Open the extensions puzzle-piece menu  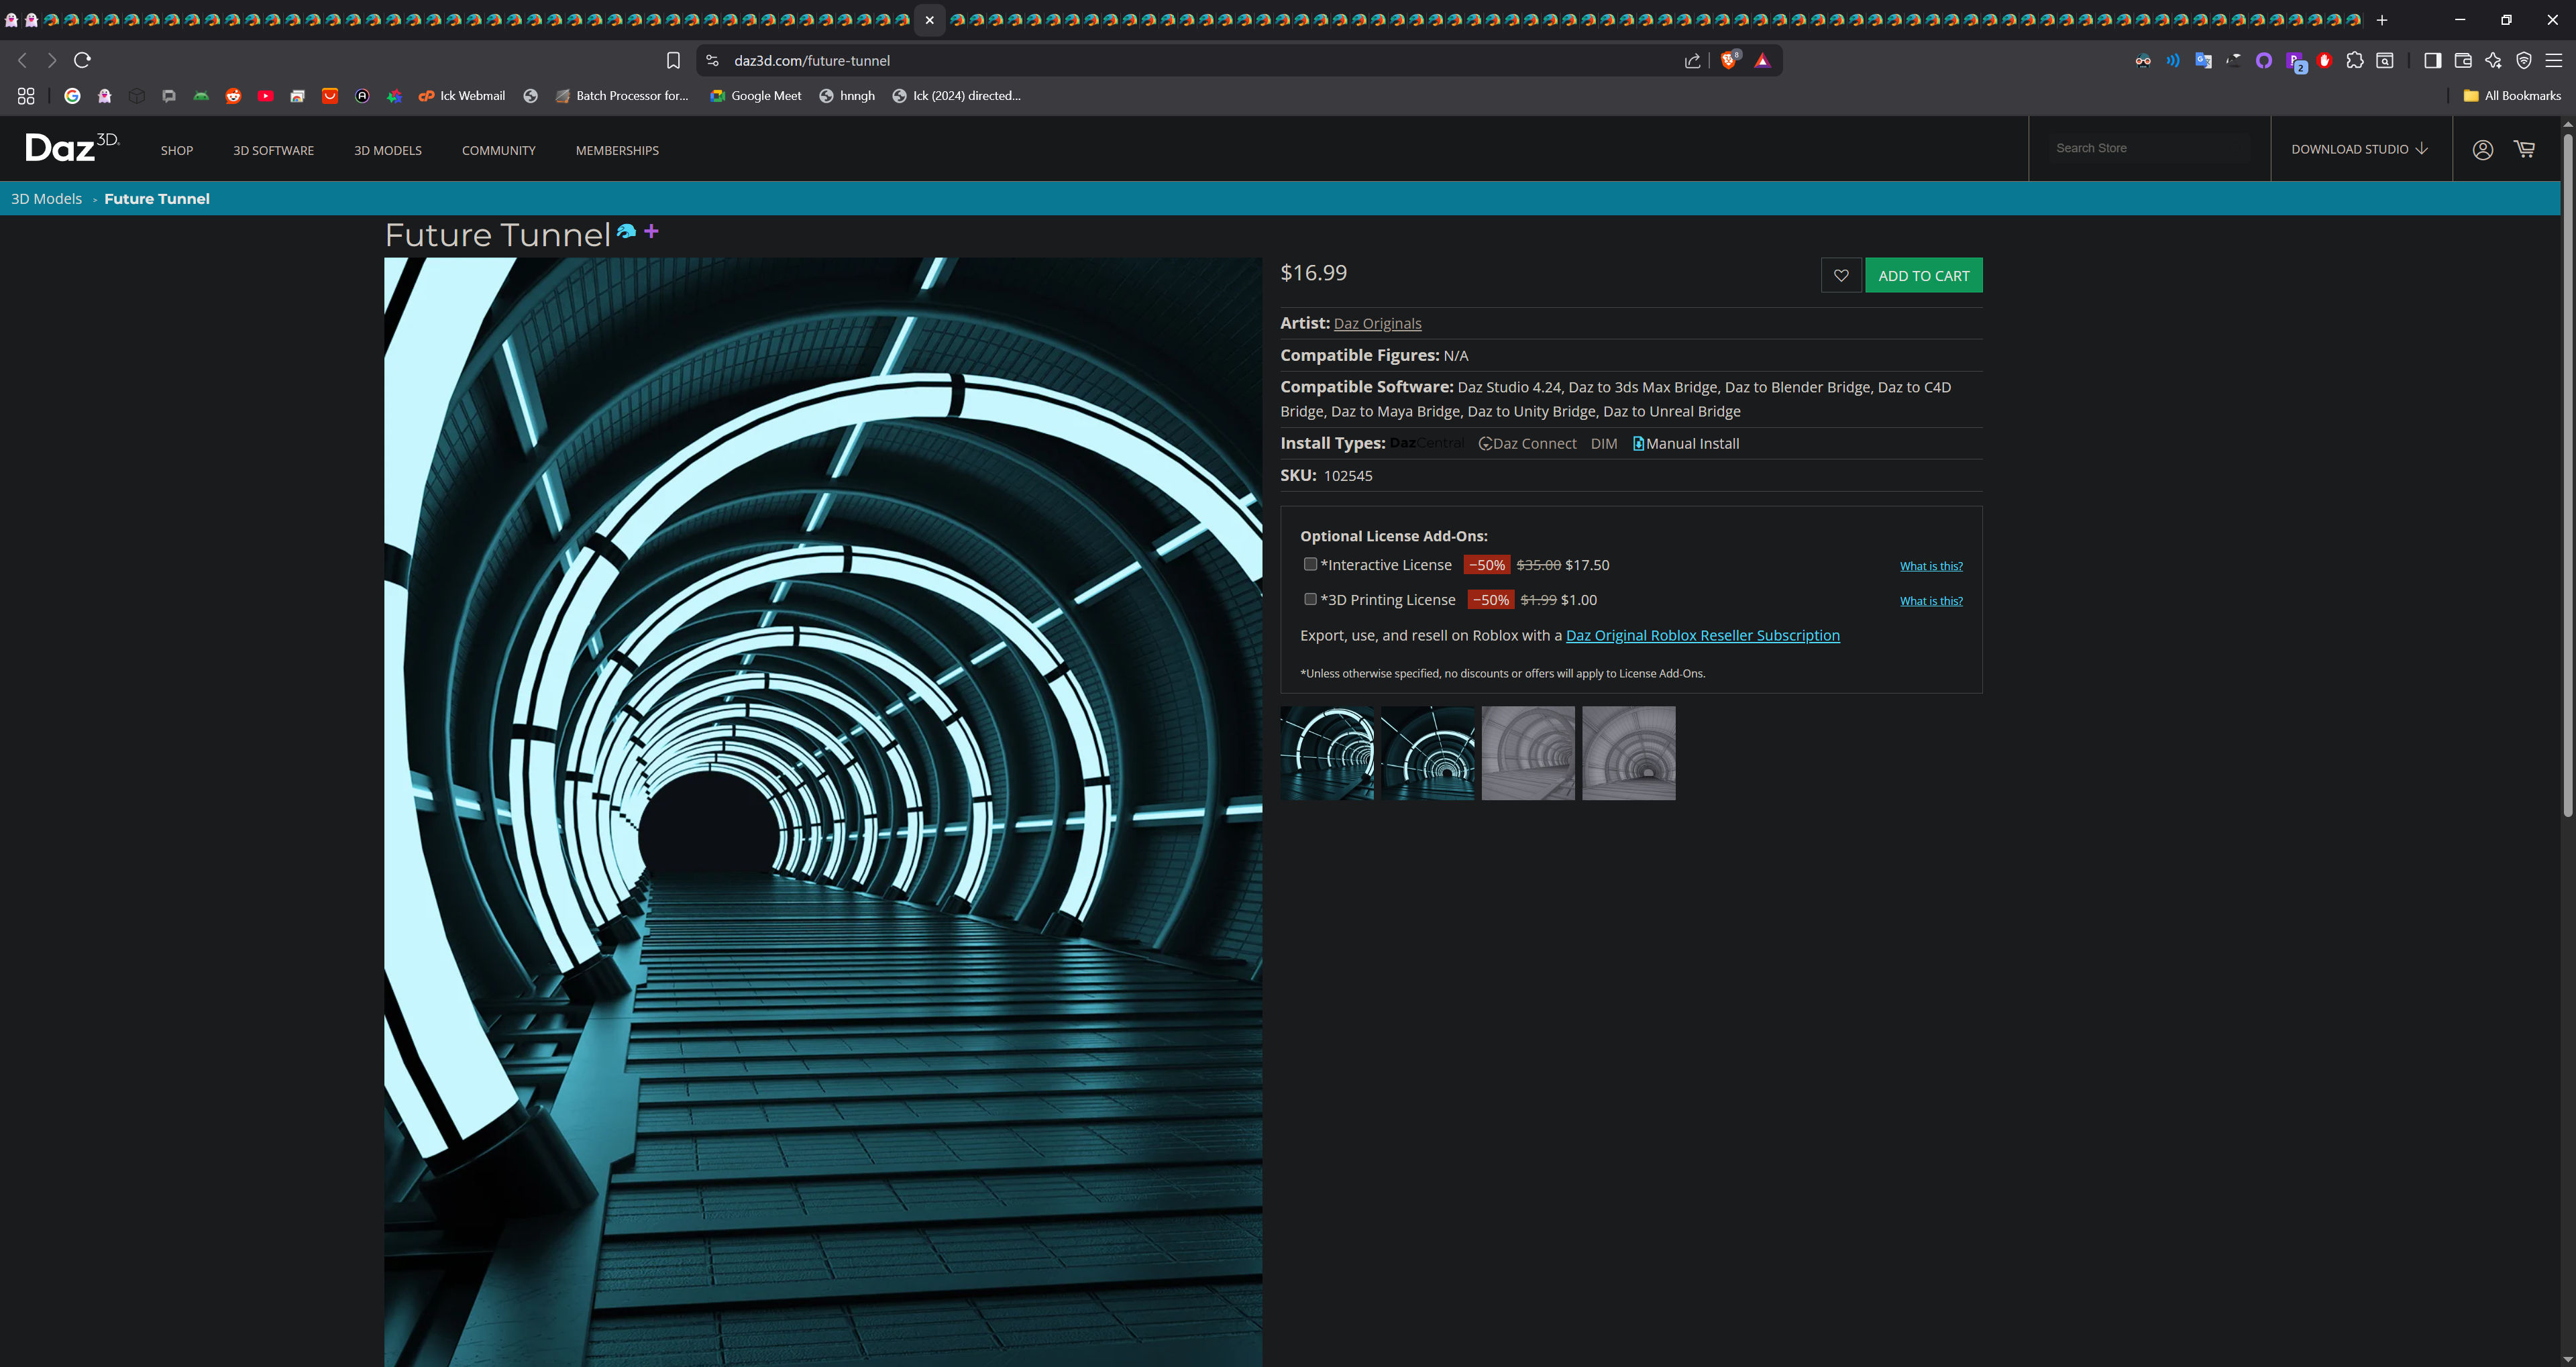(x=2355, y=61)
